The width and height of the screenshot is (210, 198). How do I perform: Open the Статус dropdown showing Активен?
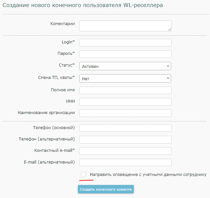(x=125, y=66)
